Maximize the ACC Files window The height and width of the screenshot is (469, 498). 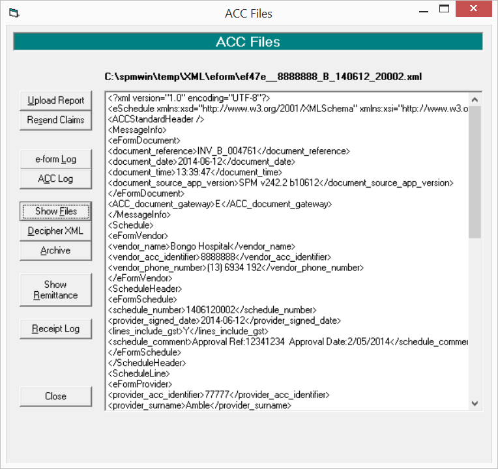[x=444, y=10]
